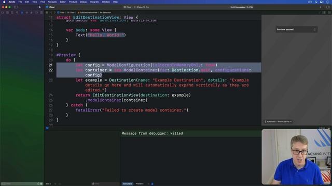Open the Integrate menu
This screenshot has width=332, height=186.
tap(94, 2)
